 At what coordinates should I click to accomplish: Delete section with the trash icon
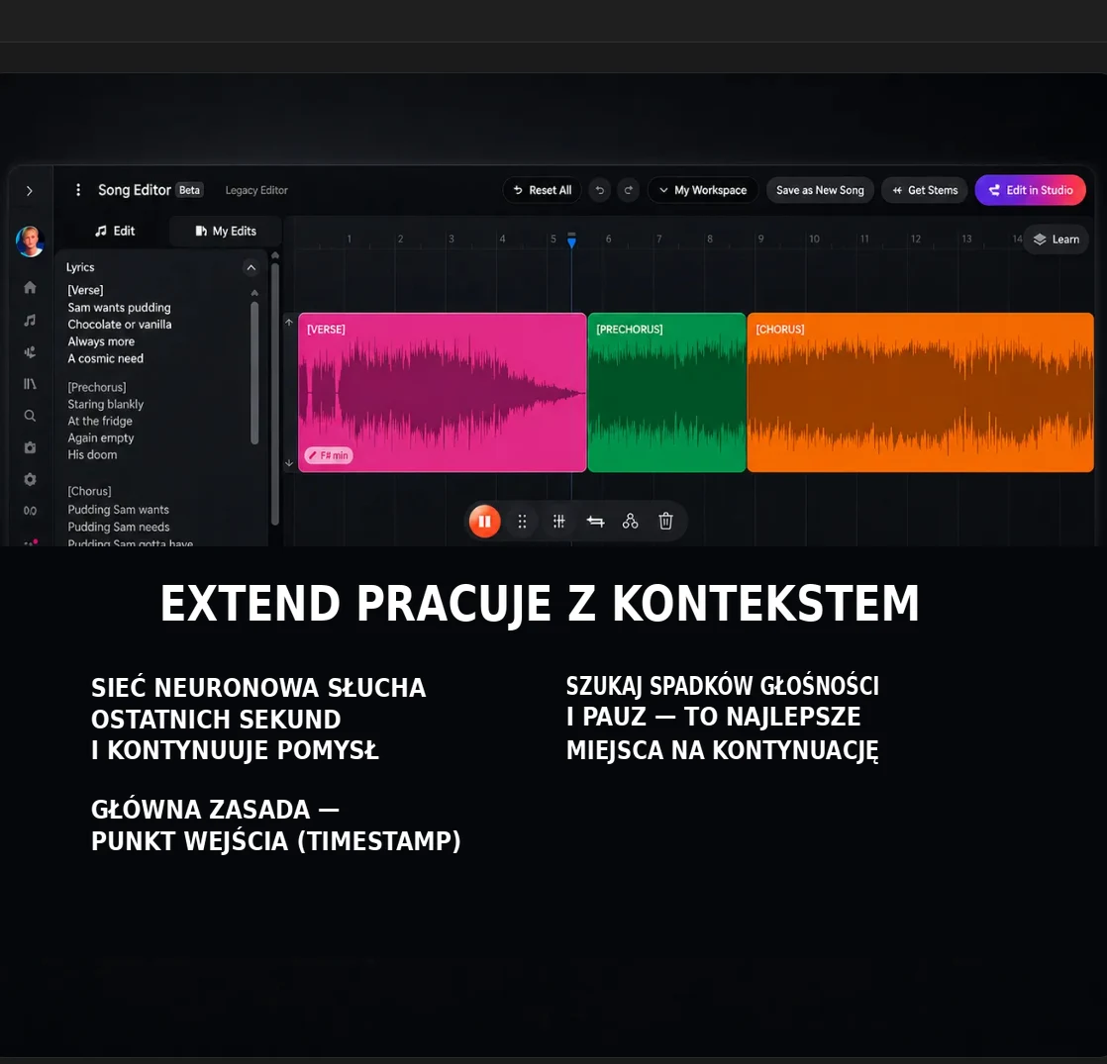(665, 522)
